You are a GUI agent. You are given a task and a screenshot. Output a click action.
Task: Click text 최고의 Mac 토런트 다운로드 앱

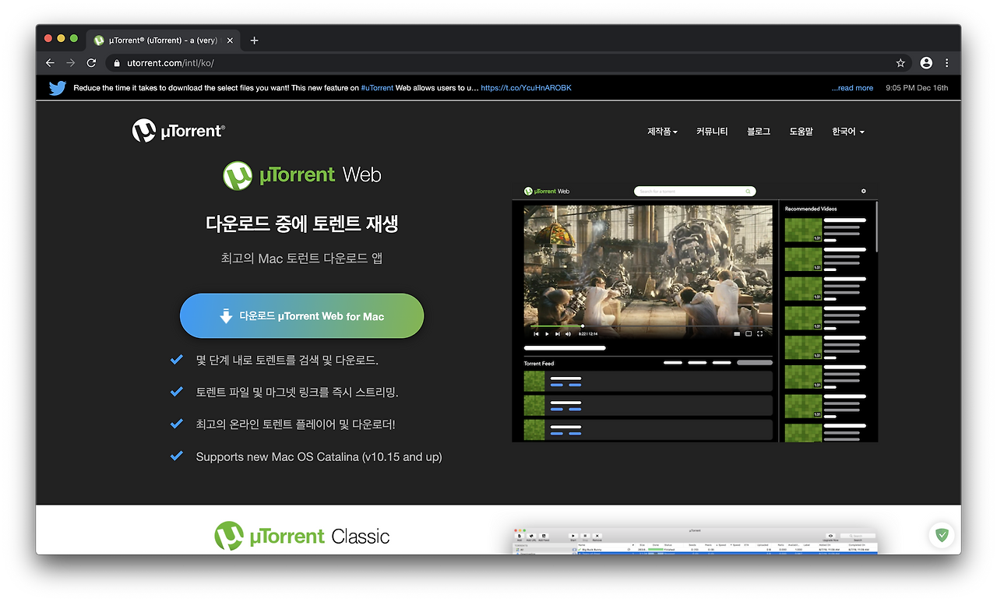[302, 258]
